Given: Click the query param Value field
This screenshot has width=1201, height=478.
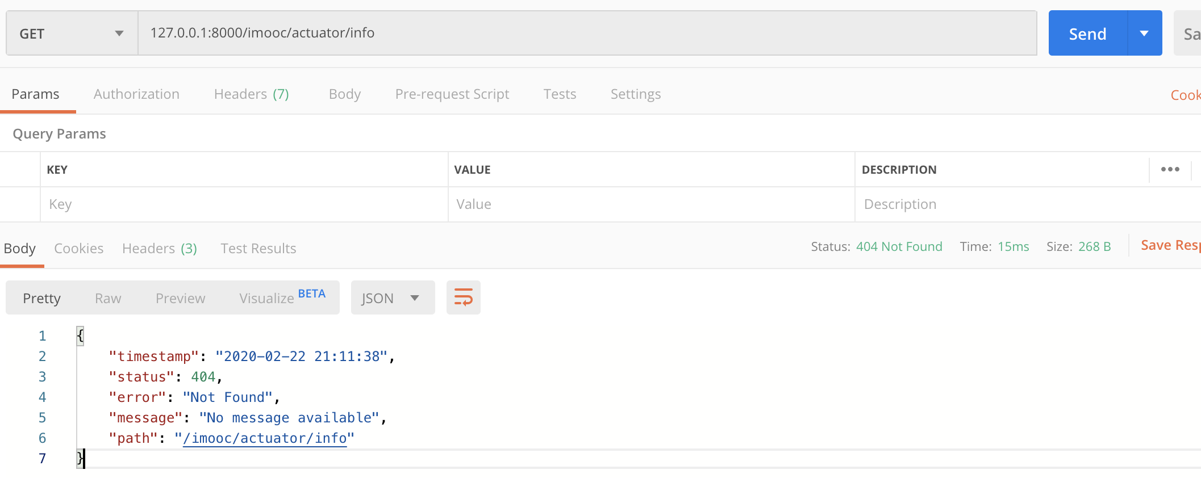Looking at the screenshot, I should [x=651, y=204].
